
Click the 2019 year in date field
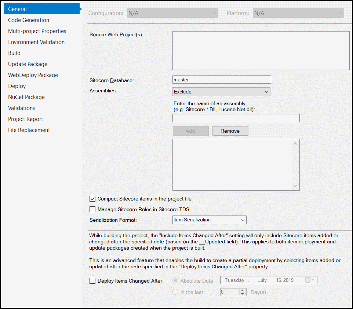pos(288,280)
